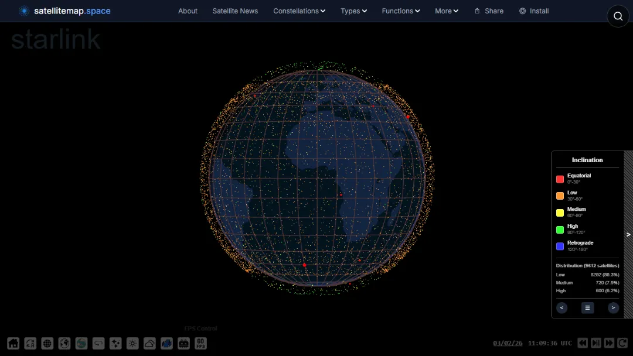The width and height of the screenshot is (633, 356).
Task: Enable the sparkles effects icon
Action: pyautogui.click(x=115, y=344)
